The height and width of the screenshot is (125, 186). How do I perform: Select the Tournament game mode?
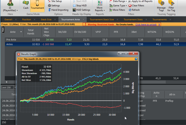pos(37,5)
